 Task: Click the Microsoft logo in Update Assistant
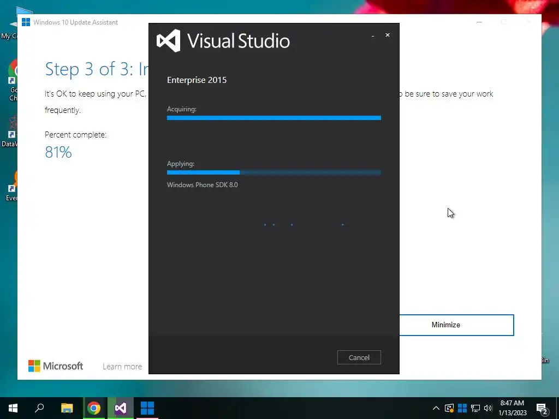coord(56,366)
